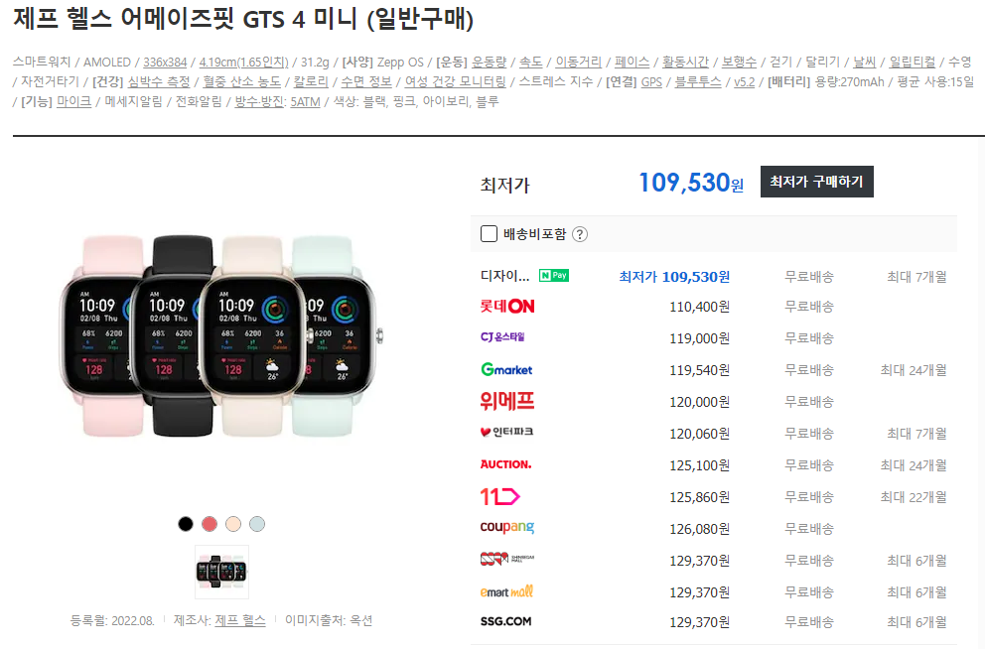Open the SSG.COM seller logo
Image resolution: width=985 pixels, height=649 pixels.
(505, 621)
